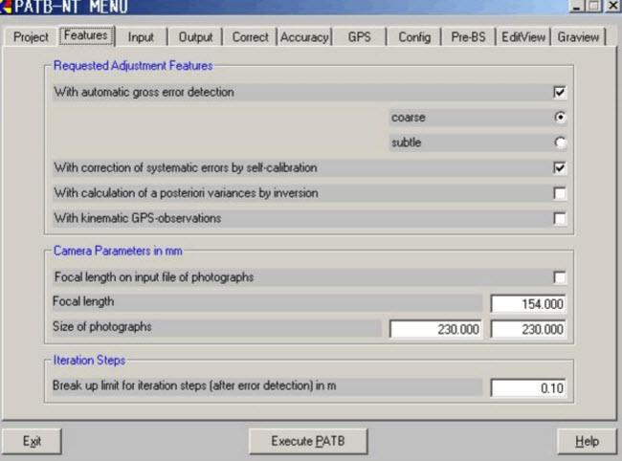Click the PATB-NT app icon in title bar
622x461 pixels.
[6, 6]
